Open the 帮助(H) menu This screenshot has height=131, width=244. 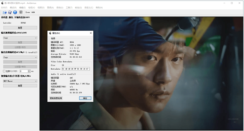99,8
